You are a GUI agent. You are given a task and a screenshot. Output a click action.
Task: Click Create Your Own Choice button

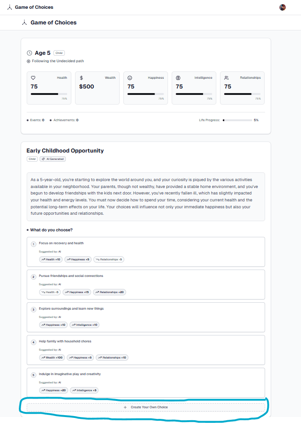tap(145, 407)
